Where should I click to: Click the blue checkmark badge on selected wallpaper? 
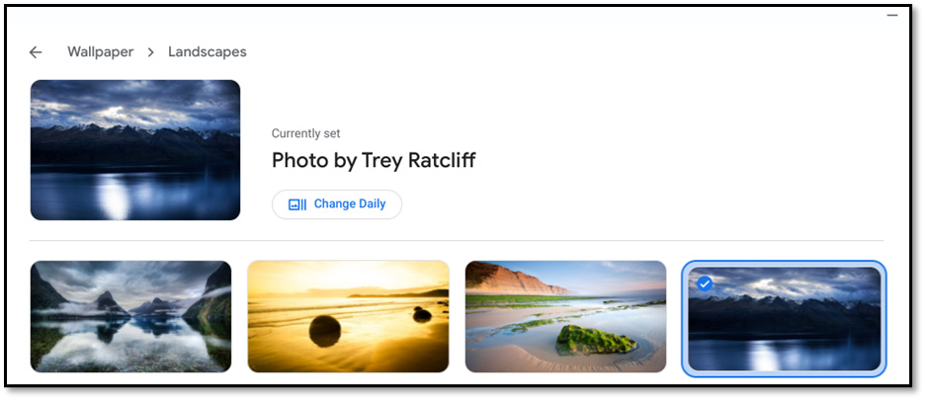pos(705,283)
